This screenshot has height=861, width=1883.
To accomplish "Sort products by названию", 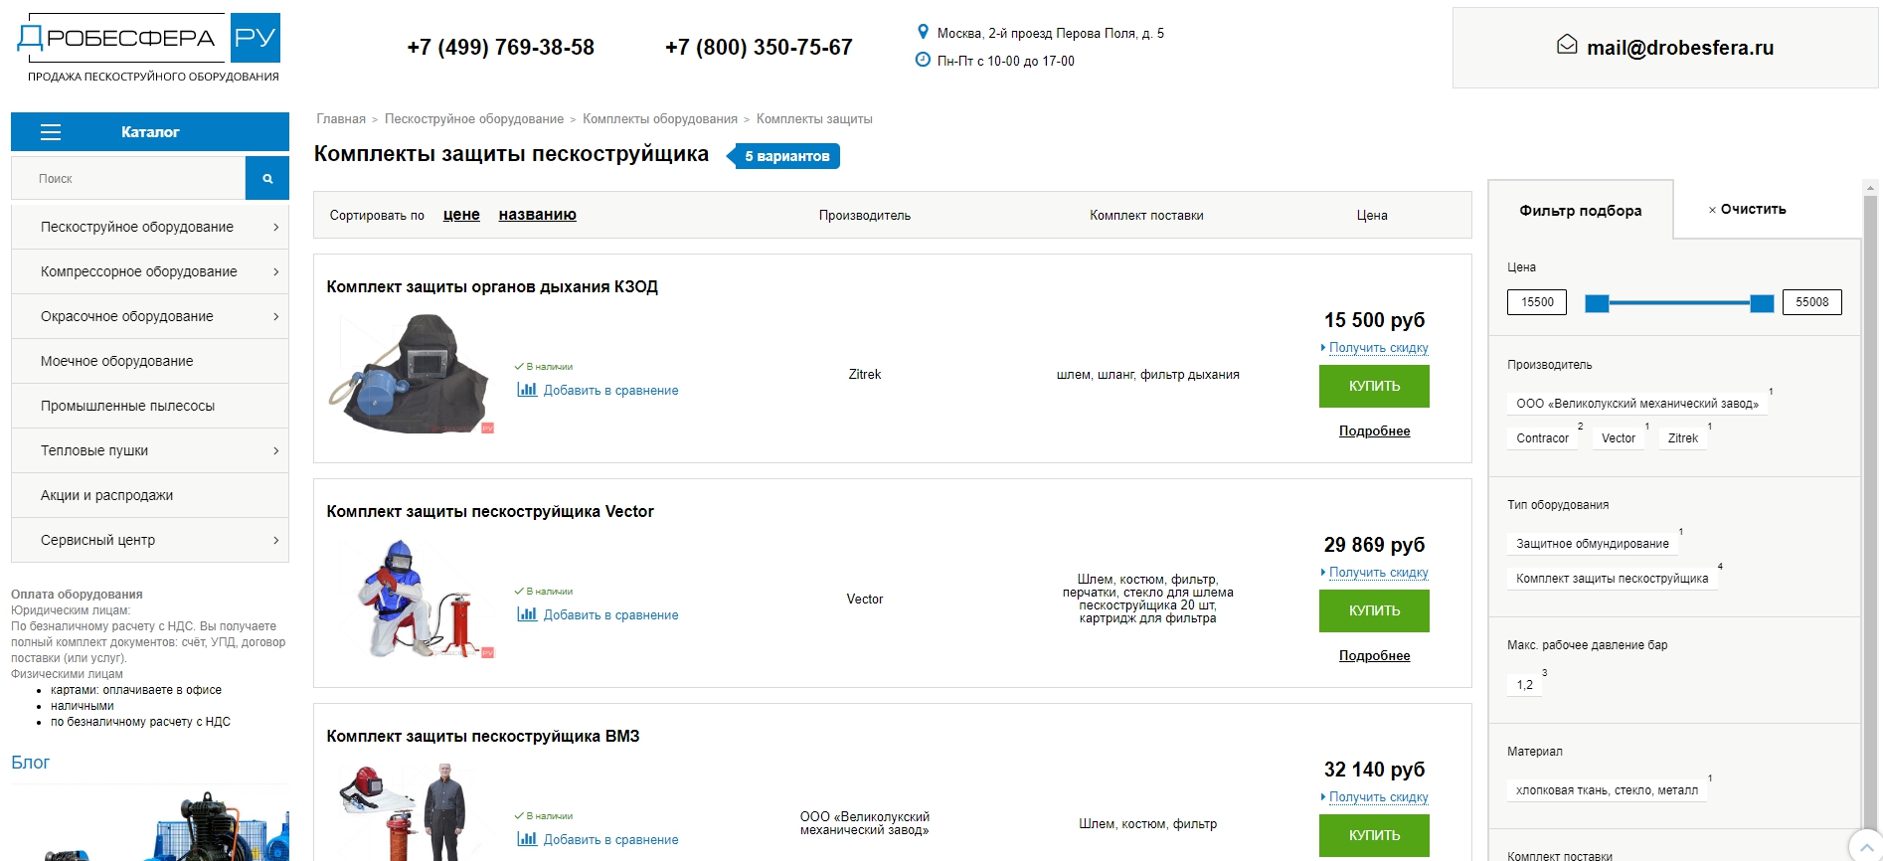I will (537, 215).
